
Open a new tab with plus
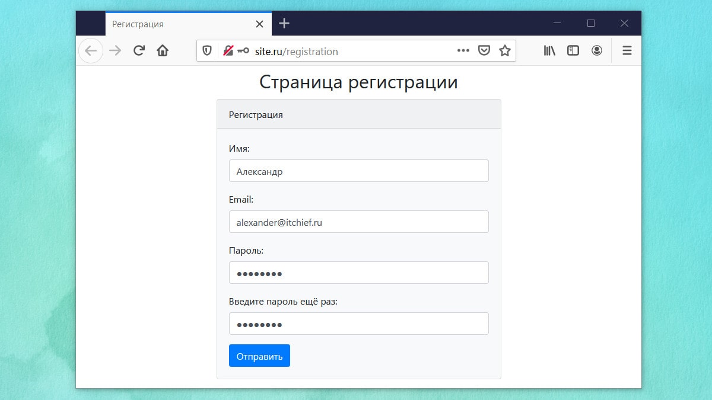click(284, 24)
